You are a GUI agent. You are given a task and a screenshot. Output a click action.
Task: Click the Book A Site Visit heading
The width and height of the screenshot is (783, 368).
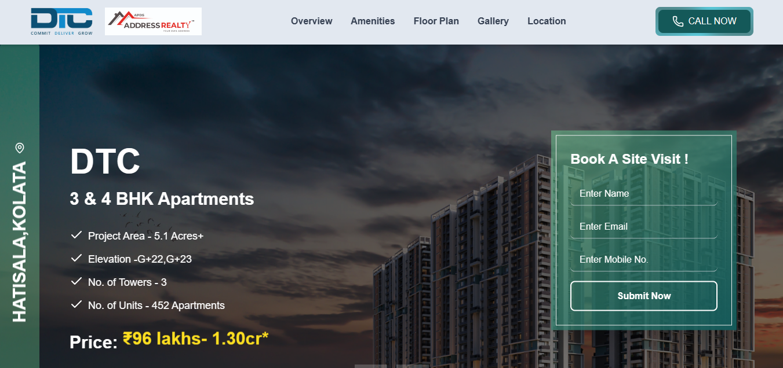[x=629, y=159]
